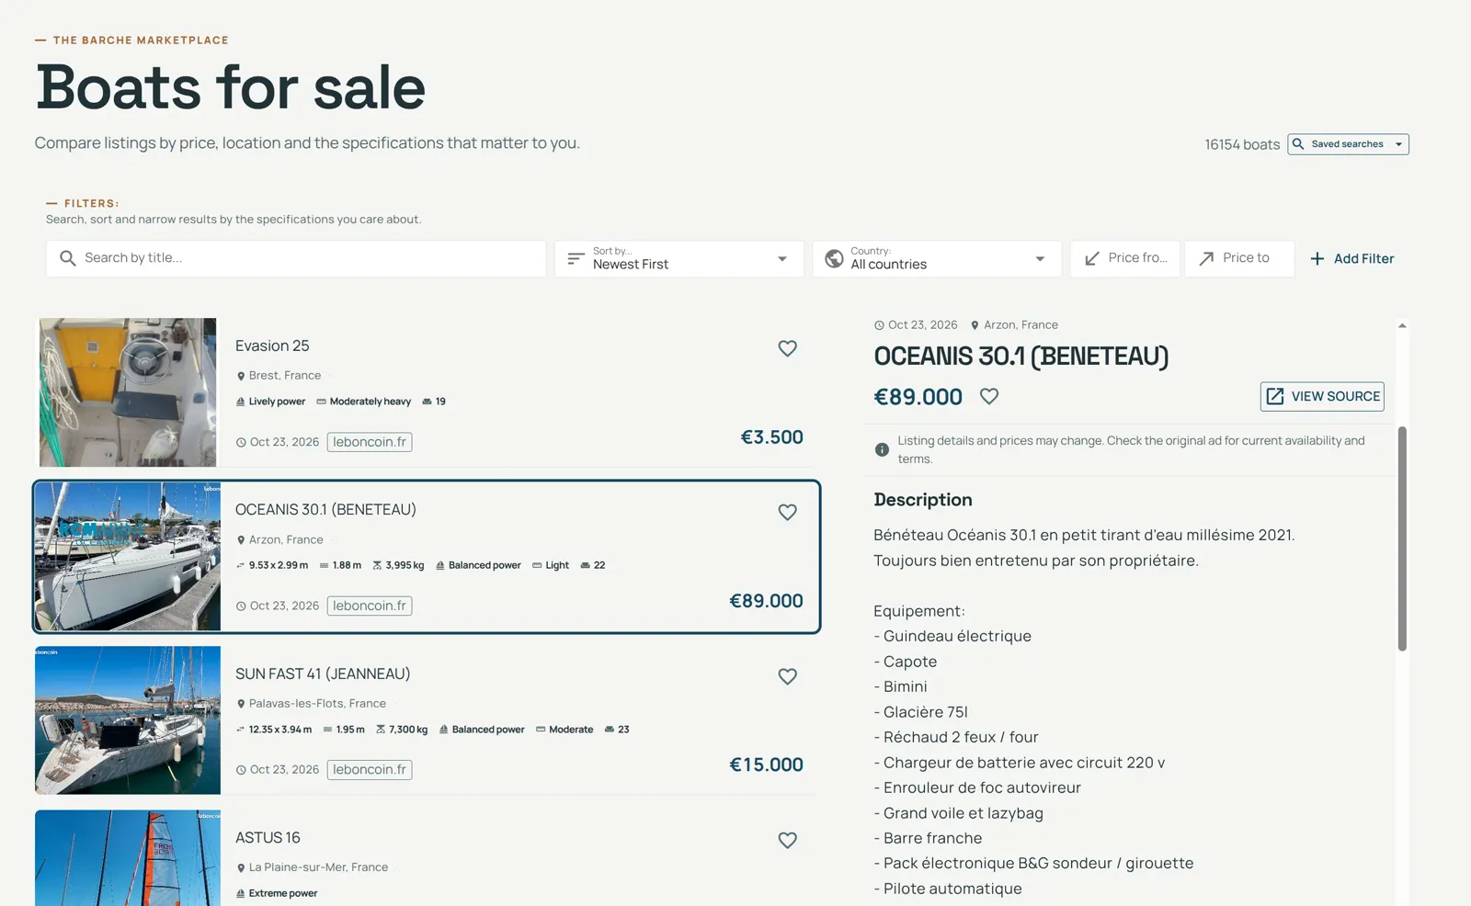This screenshot has height=906, width=1471.
Task: Toggle heart on OCEANIS 30.1 list card
Action: pyautogui.click(x=787, y=513)
